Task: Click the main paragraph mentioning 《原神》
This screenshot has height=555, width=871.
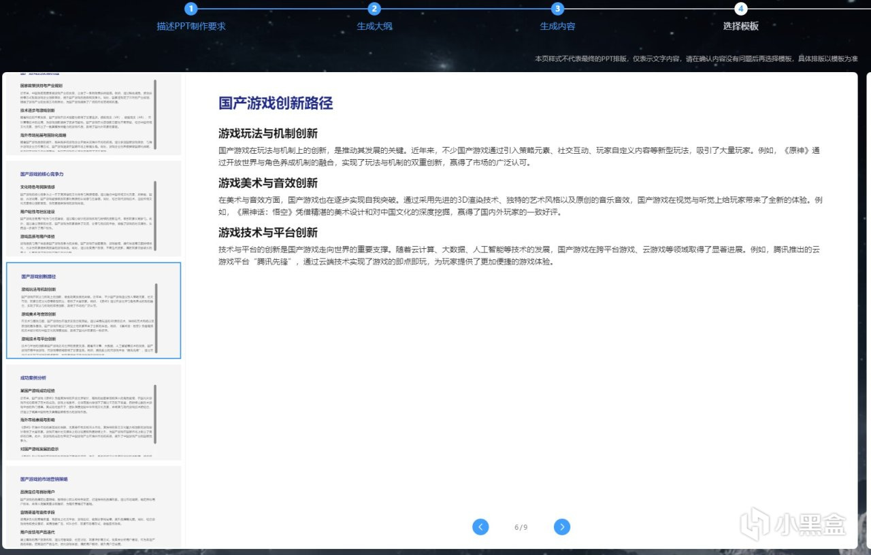Action: [x=521, y=156]
